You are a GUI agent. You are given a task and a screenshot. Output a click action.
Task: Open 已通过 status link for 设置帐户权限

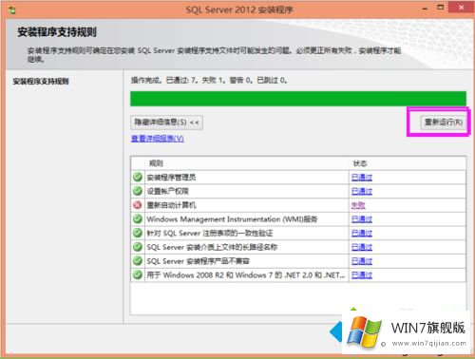point(362,191)
